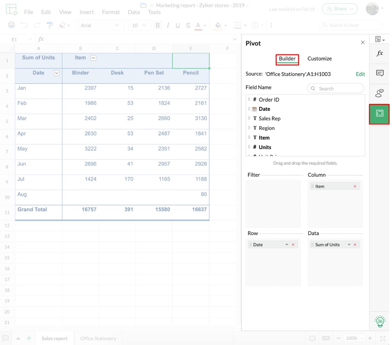This screenshot has height=345, width=392.
Task: Add a new sheet
Action: tap(29, 338)
